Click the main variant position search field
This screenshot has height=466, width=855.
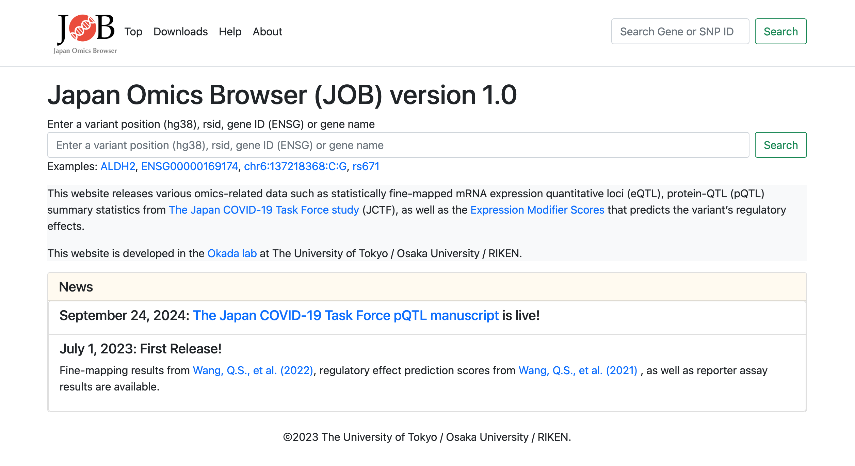(398, 145)
